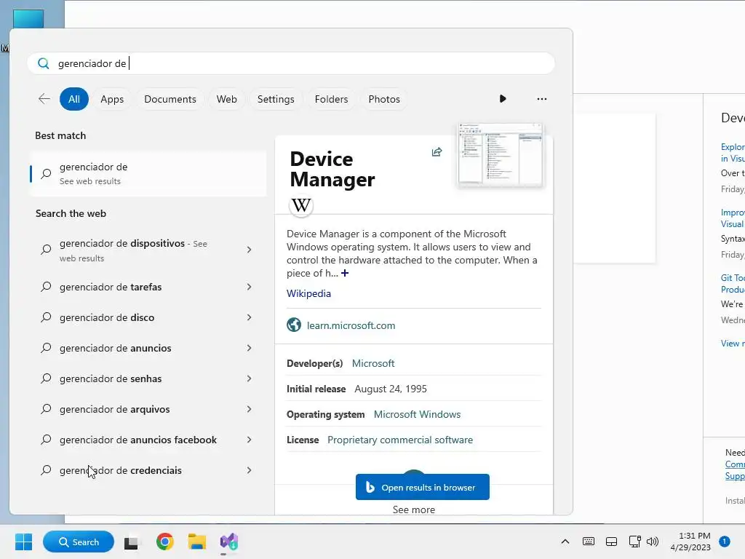Screen dimensions: 745x559
Task: Click the See more link
Action: pos(413,510)
